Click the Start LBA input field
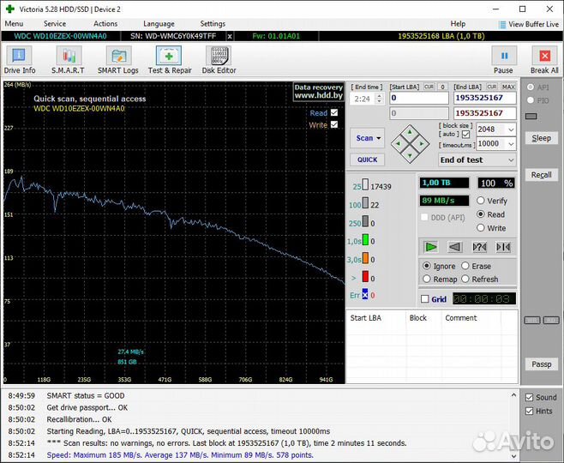The image size is (564, 463). click(x=418, y=99)
